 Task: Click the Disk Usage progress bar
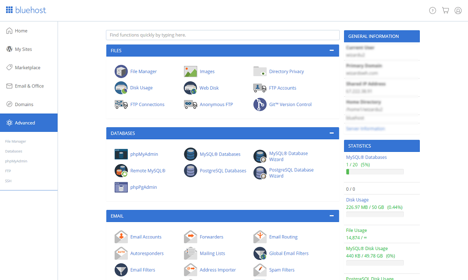(x=375, y=214)
